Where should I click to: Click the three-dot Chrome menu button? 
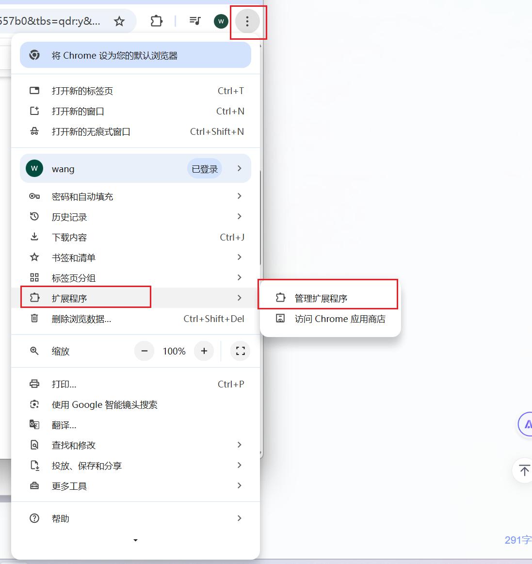click(x=247, y=21)
